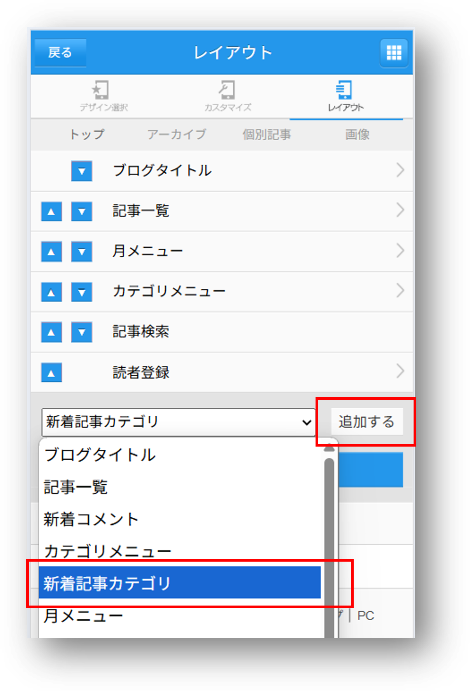Expand 月メニュー row chevron
The height and width of the screenshot is (693, 470).
click(400, 250)
